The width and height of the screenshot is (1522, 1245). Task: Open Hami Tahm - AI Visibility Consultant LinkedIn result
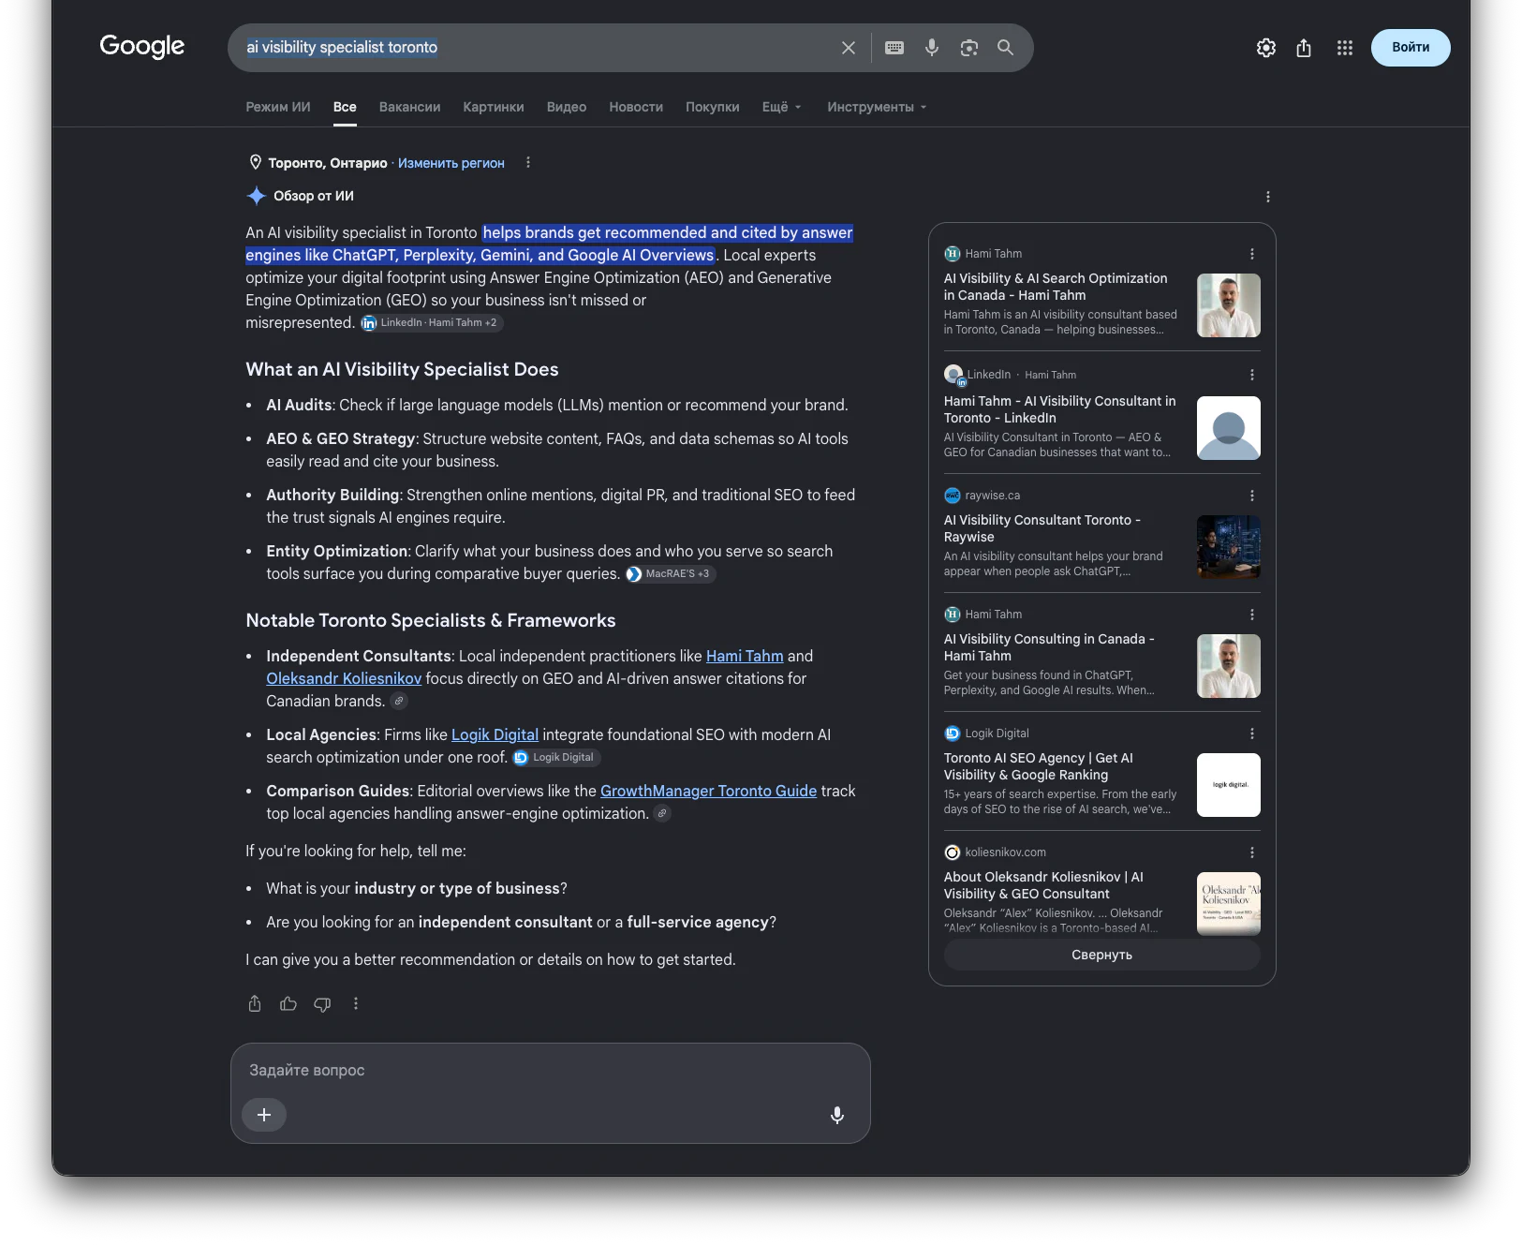point(1059,409)
